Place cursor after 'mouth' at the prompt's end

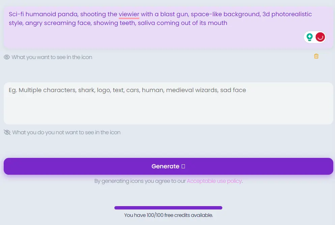point(227,23)
